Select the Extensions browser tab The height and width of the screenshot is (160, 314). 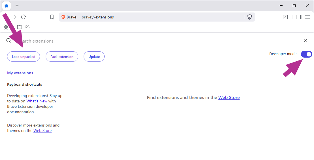[x=7, y=6]
